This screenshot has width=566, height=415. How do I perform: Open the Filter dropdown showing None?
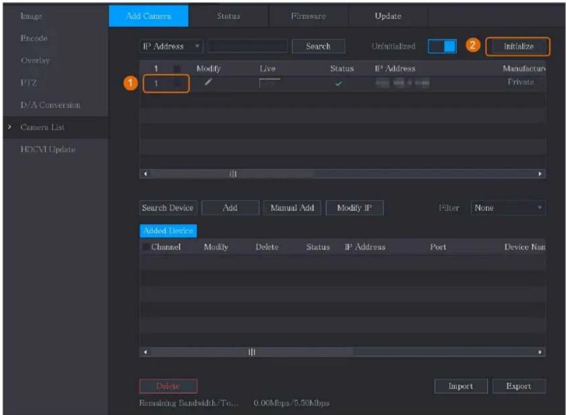[508, 208]
